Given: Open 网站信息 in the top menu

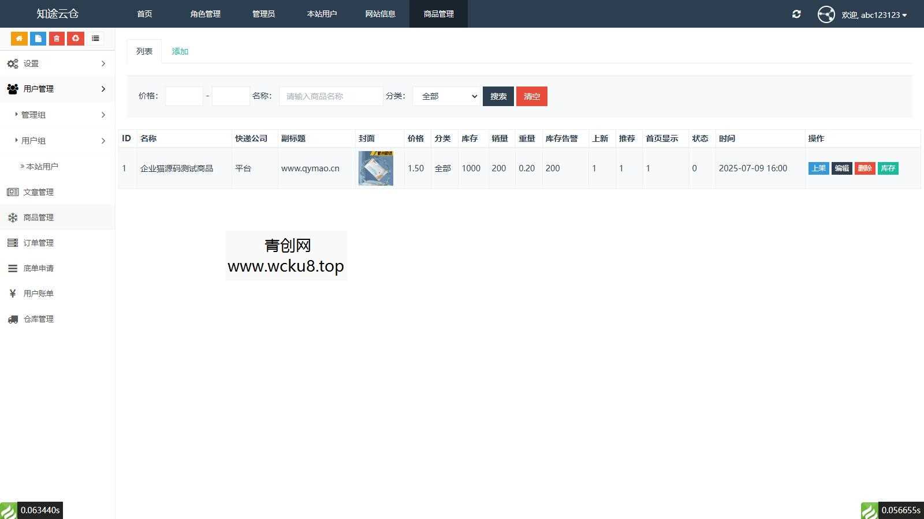Looking at the screenshot, I should point(380,14).
